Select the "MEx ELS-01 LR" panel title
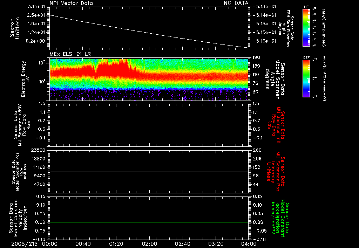This screenshot has height=248, width=359. tap(70, 54)
